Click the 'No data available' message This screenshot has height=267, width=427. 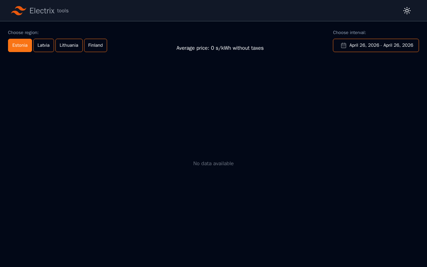pyautogui.click(x=213, y=164)
